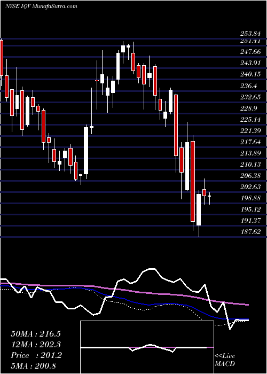This screenshot has width=267, height=374.
Task: Click the 12MA : 202.3 readout
Action: point(36,345)
